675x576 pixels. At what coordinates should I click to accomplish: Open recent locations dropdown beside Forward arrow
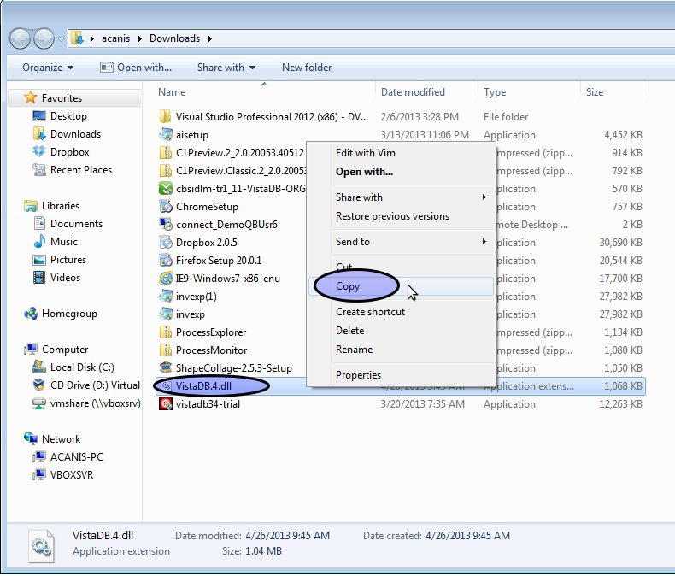(x=62, y=39)
